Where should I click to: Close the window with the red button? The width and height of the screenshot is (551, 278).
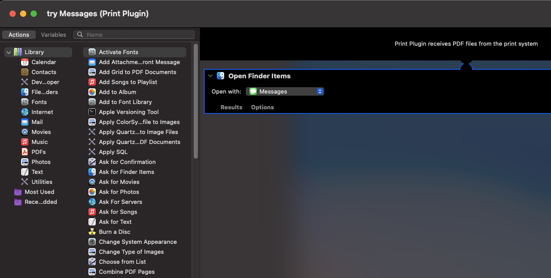pos(13,14)
